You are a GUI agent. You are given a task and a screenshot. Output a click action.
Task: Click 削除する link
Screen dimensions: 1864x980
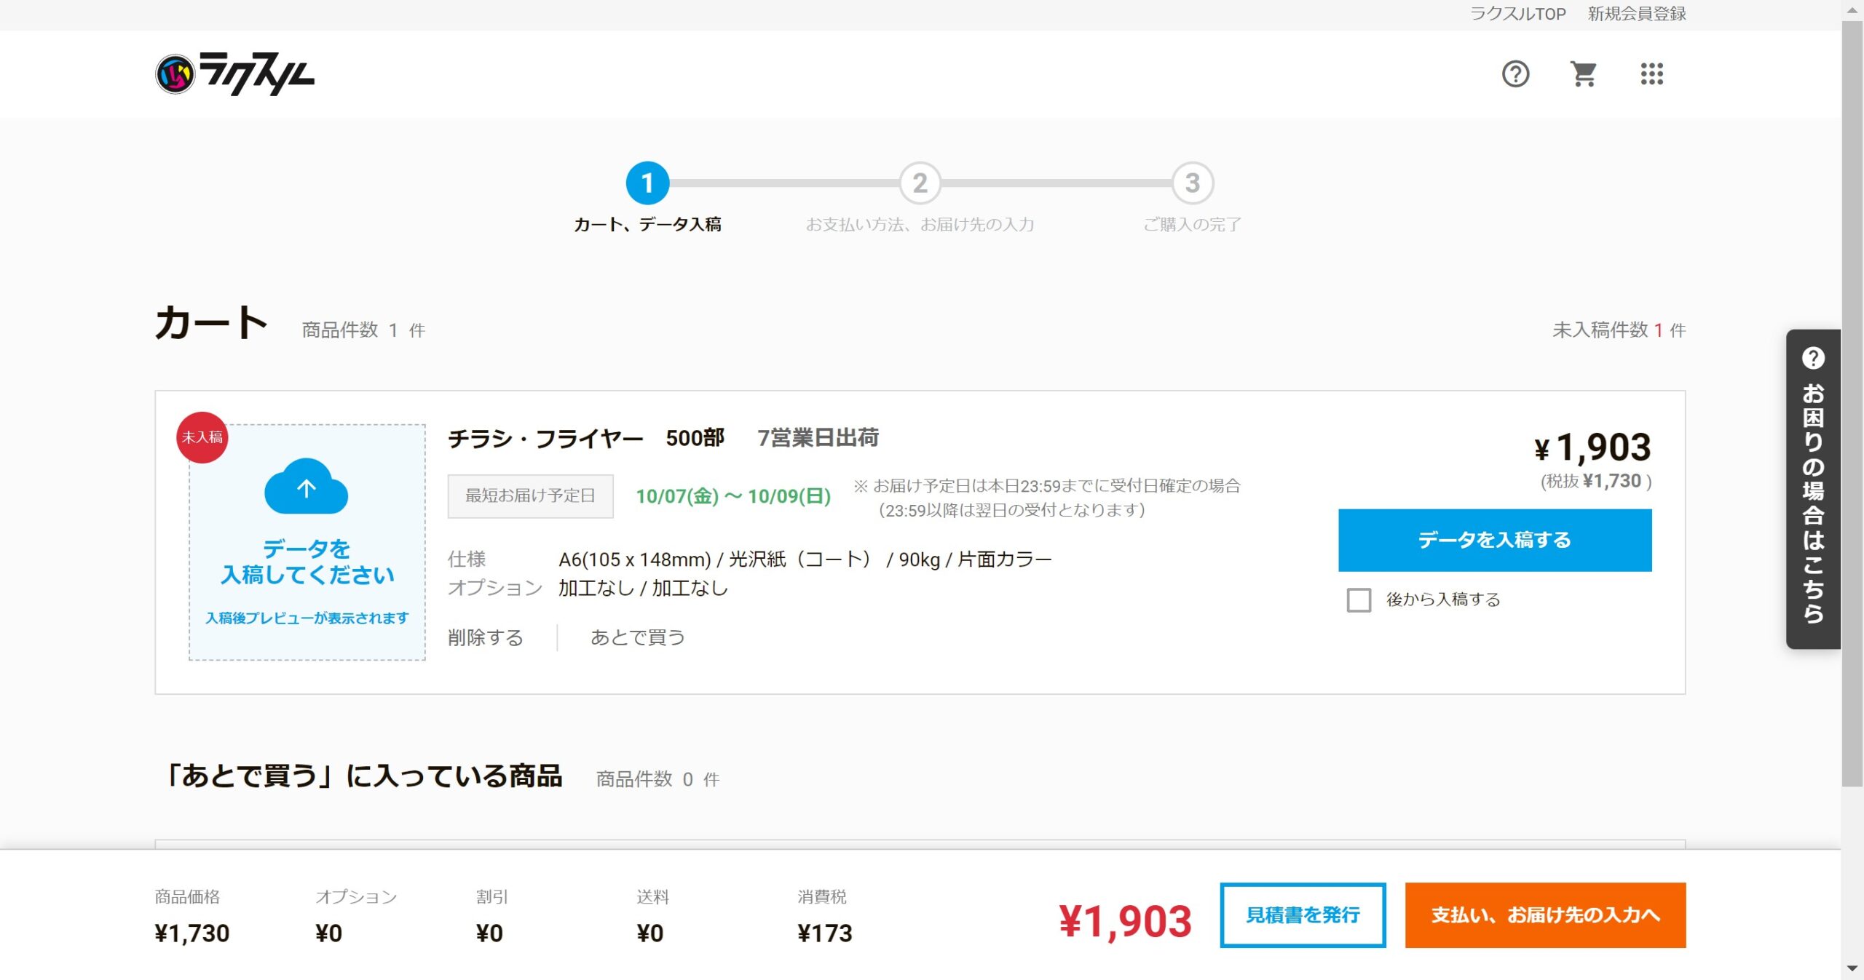486,637
